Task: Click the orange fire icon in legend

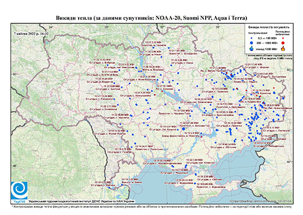Action: (283, 48)
